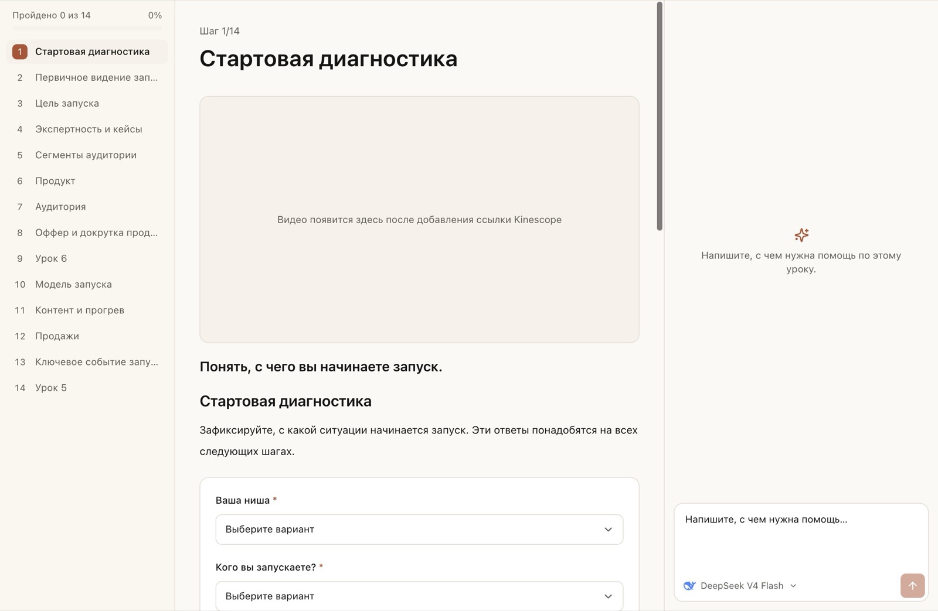Click the DeepSeek whale logo icon

point(689,586)
